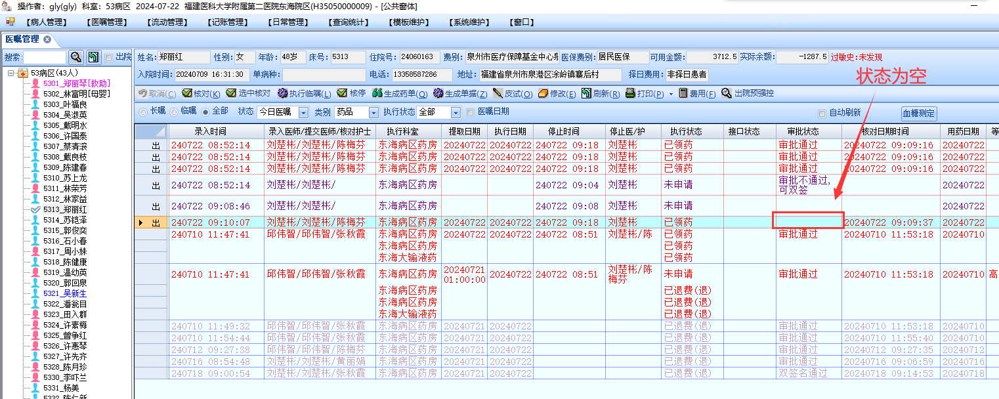Click the 执行状态 column header
Screen dimensions: 999x399
(692, 131)
